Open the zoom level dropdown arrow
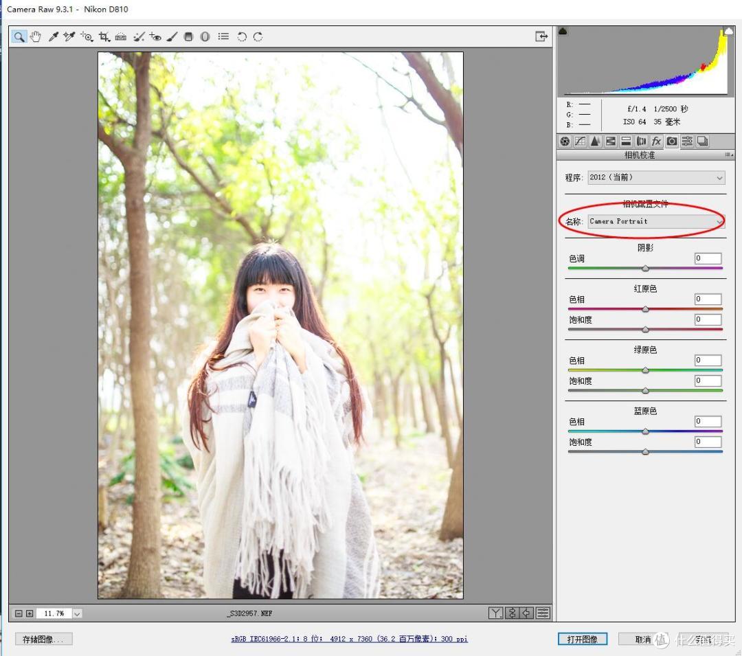The height and width of the screenshot is (656, 742). (x=77, y=613)
